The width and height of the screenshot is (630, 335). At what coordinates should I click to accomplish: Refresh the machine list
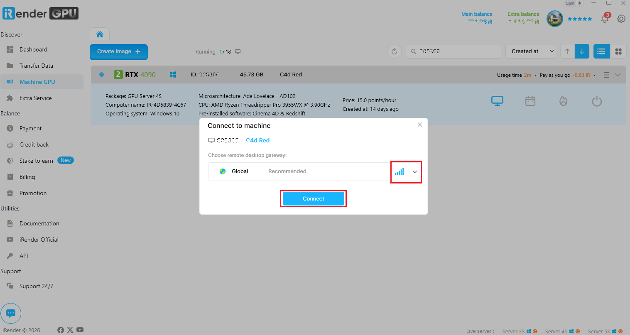tap(394, 51)
